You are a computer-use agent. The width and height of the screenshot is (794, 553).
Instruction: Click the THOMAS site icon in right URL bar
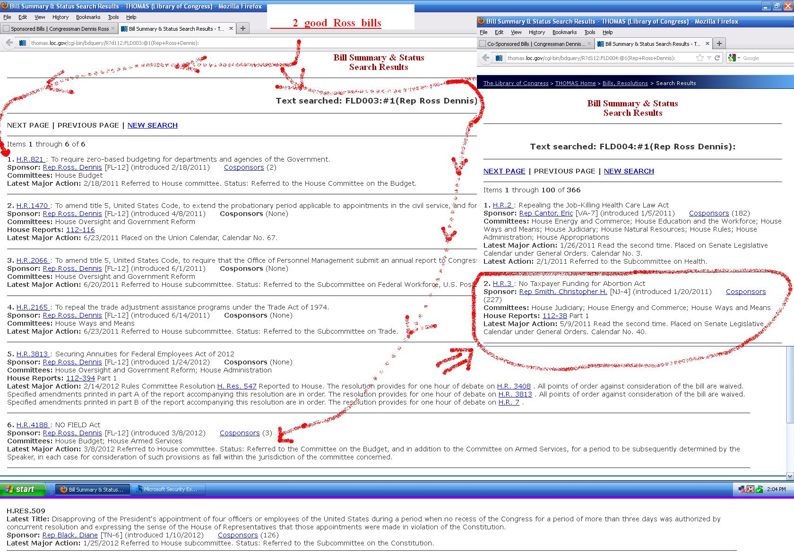(x=499, y=58)
